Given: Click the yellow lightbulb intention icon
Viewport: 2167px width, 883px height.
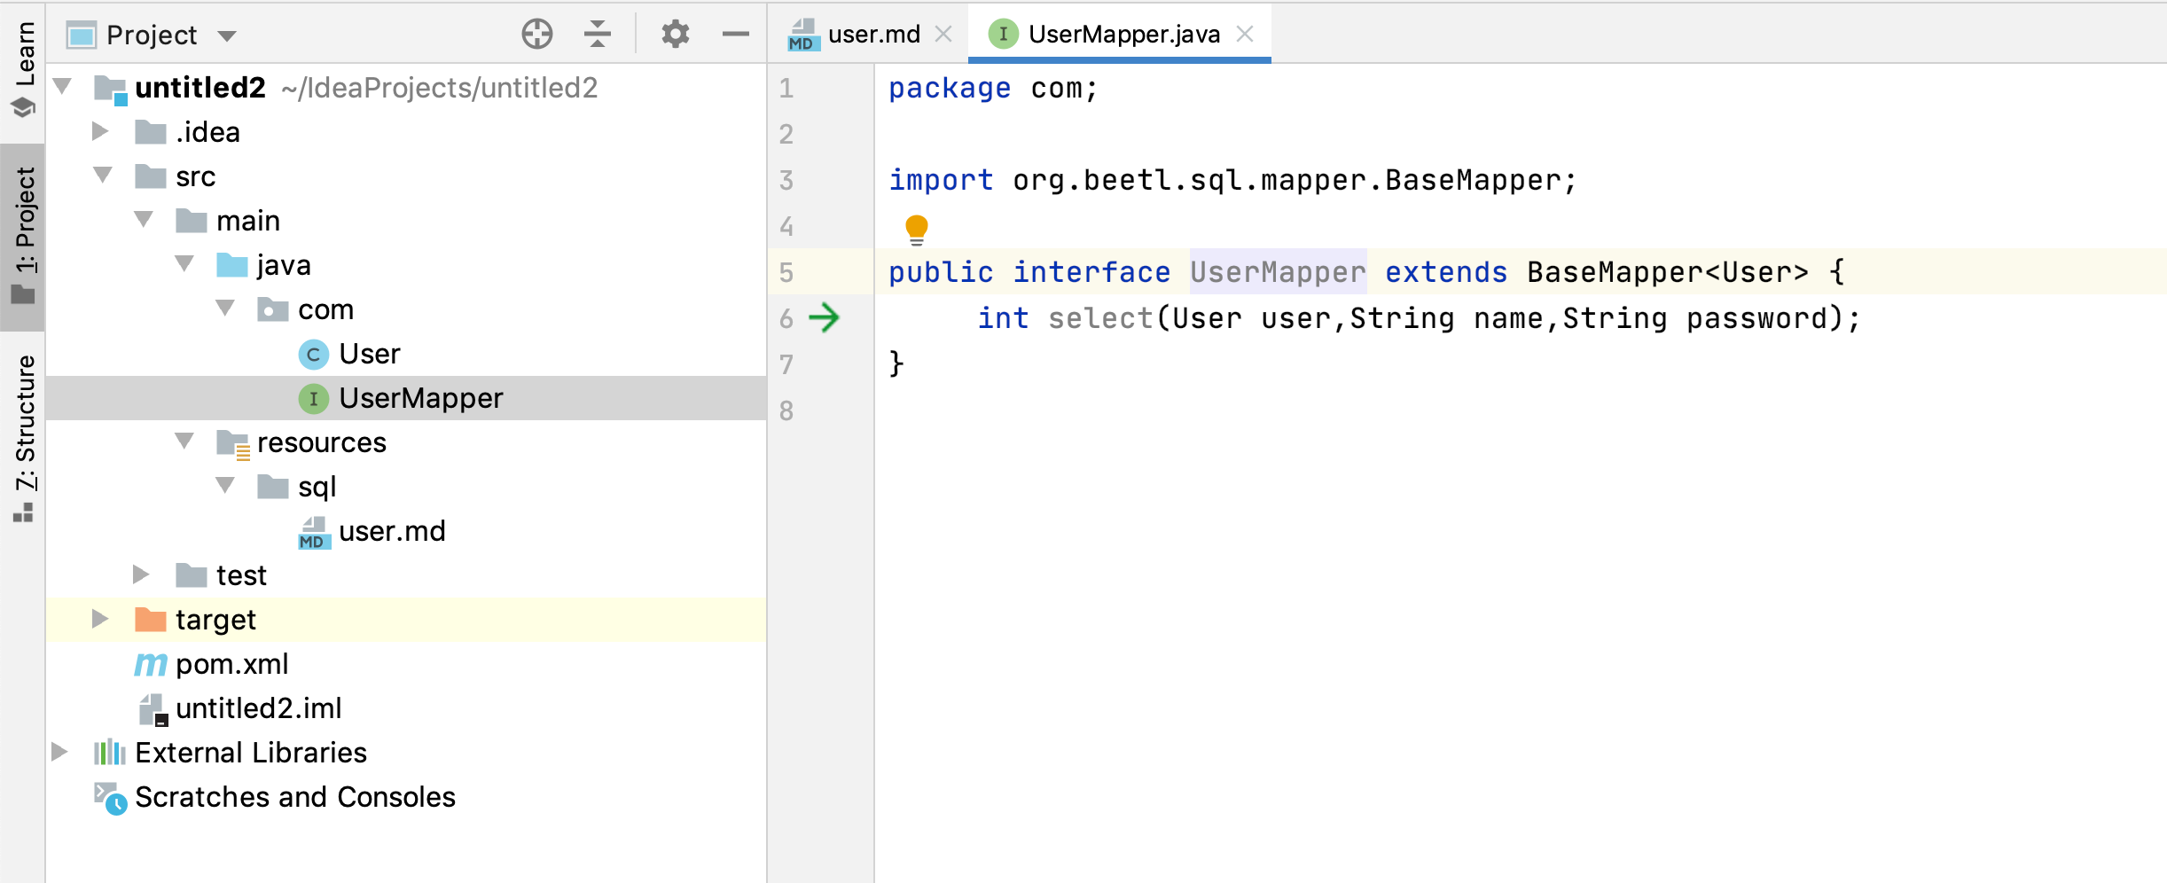Looking at the screenshot, I should pos(916,229).
